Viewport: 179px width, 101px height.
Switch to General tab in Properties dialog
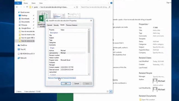pos(50,25)
